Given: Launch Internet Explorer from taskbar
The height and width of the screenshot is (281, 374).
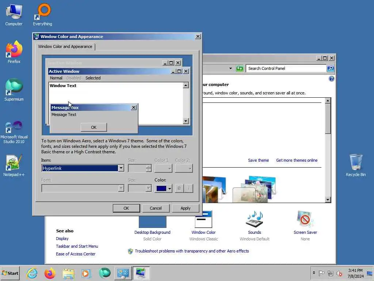Looking at the screenshot, I should 32,273.
